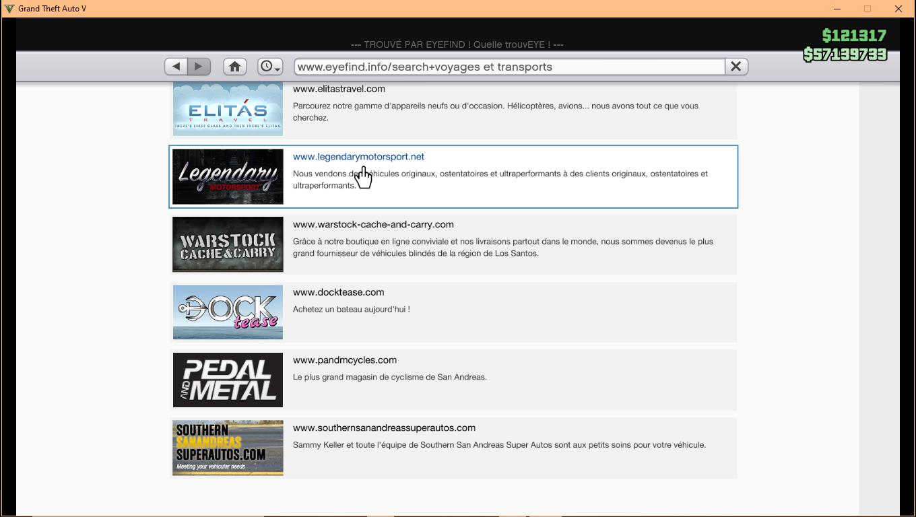Select the Pedal and Metal logo
Screen dimensions: 916x517
[228, 380]
